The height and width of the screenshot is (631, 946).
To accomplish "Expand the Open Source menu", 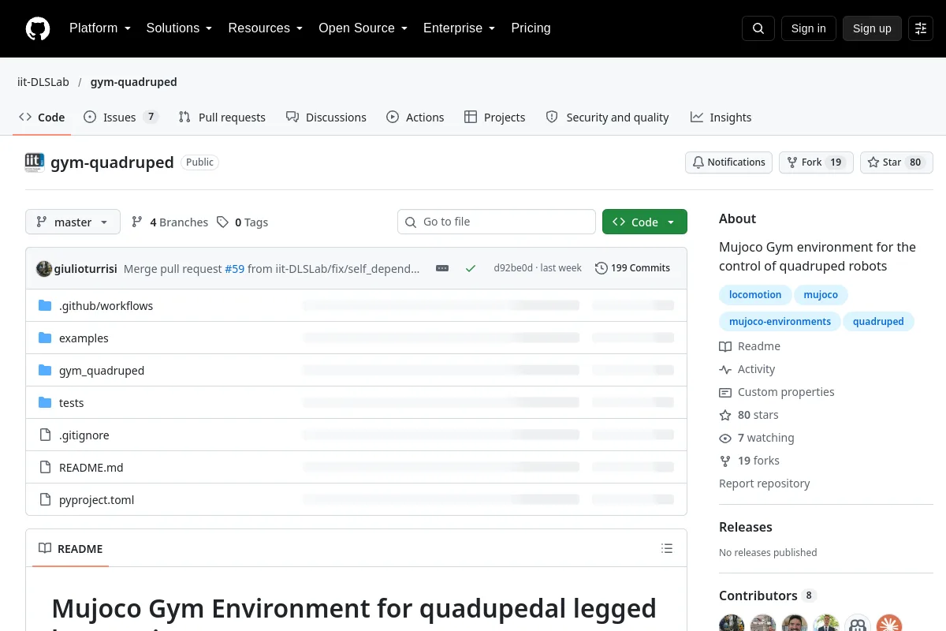I will (x=363, y=28).
